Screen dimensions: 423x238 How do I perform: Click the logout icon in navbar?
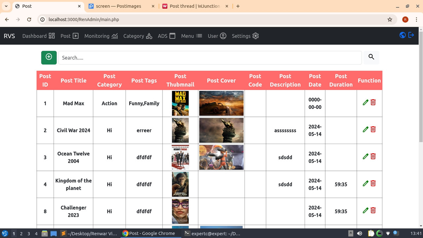click(x=411, y=35)
